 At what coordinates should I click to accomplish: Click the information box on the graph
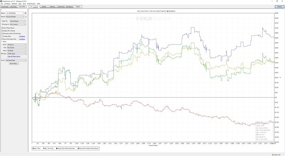pos(265,132)
